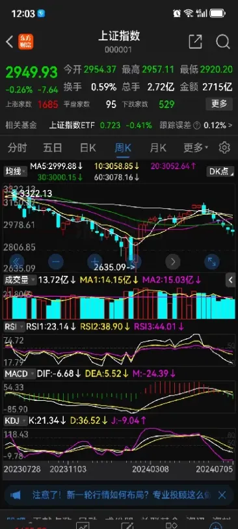This screenshot has height=529, width=238.
Task: Open the 更多 period dropdown
Action: (196, 148)
